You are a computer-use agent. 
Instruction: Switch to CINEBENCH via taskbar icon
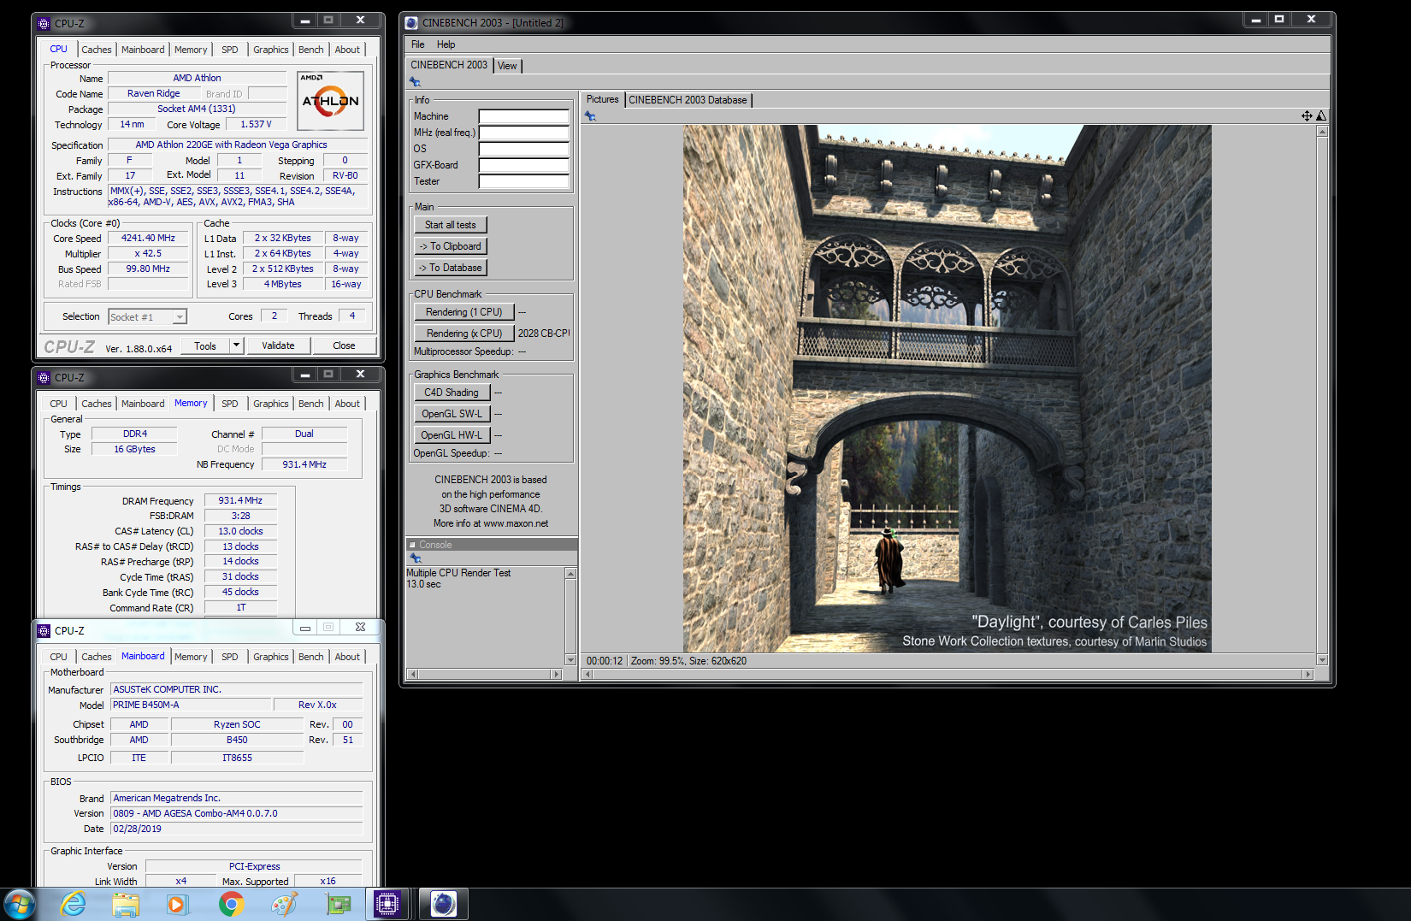(443, 904)
